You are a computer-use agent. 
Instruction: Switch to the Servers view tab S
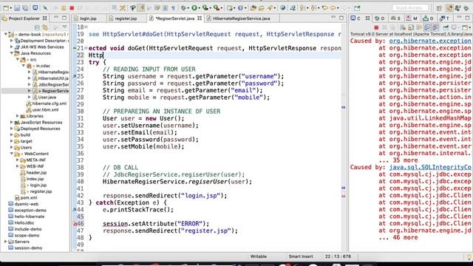click(395, 18)
